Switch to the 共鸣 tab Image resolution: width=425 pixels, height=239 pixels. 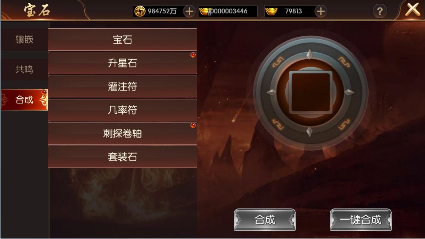pos(24,69)
